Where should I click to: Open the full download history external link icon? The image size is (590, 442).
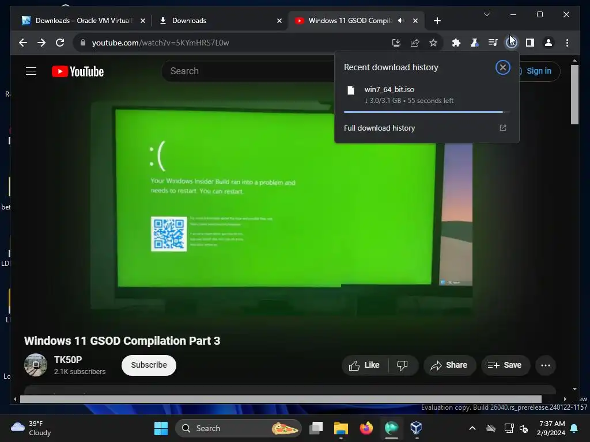[x=502, y=128]
